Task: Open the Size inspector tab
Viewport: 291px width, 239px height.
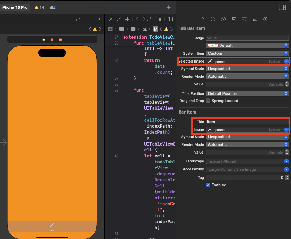Action: (x=255, y=19)
